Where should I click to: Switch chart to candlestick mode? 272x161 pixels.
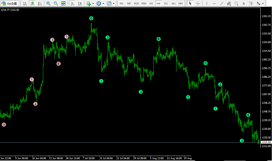click(x=32, y=4)
